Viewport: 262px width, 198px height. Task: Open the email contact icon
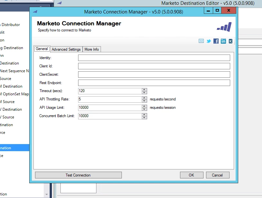click(201, 41)
